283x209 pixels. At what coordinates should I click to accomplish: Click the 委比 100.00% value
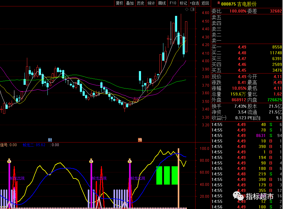pyautogui.click(x=238, y=11)
